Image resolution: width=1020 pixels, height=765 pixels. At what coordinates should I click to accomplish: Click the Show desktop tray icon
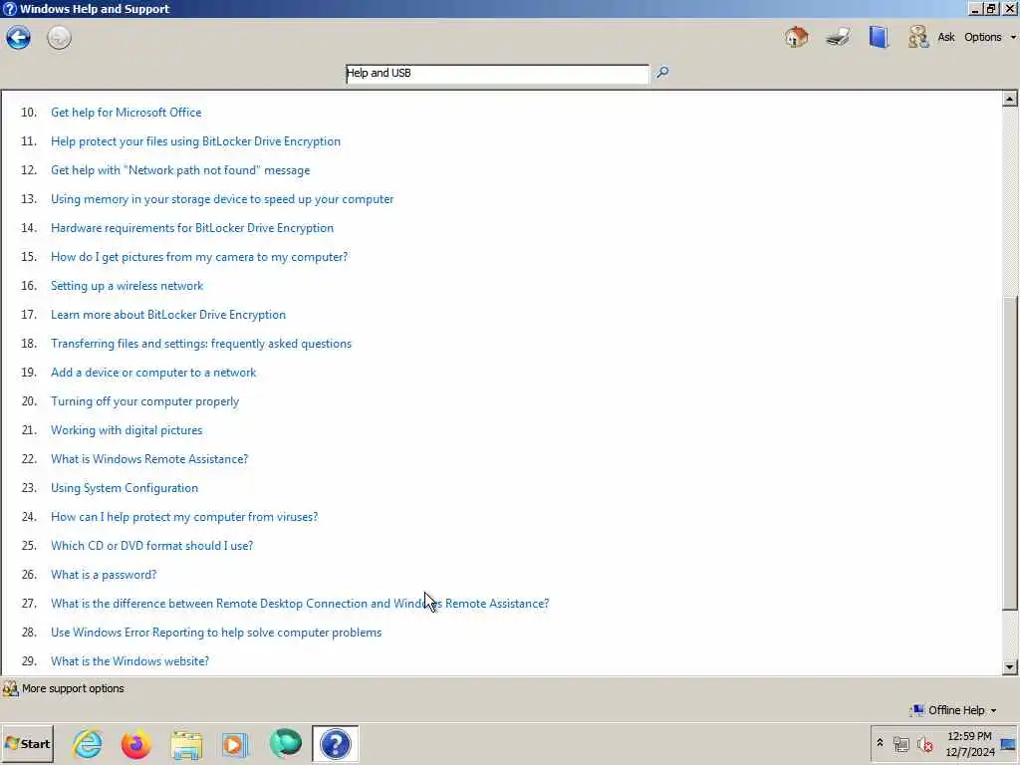(x=1009, y=744)
